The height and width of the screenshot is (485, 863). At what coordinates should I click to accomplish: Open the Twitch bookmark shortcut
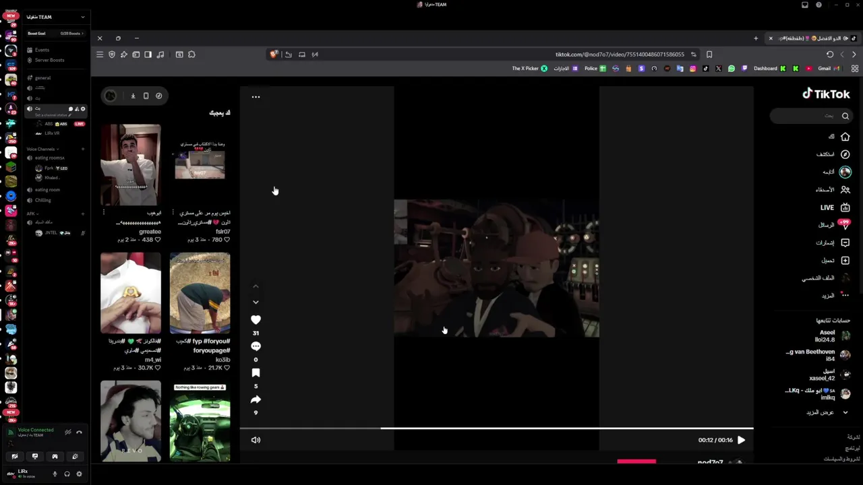(744, 69)
